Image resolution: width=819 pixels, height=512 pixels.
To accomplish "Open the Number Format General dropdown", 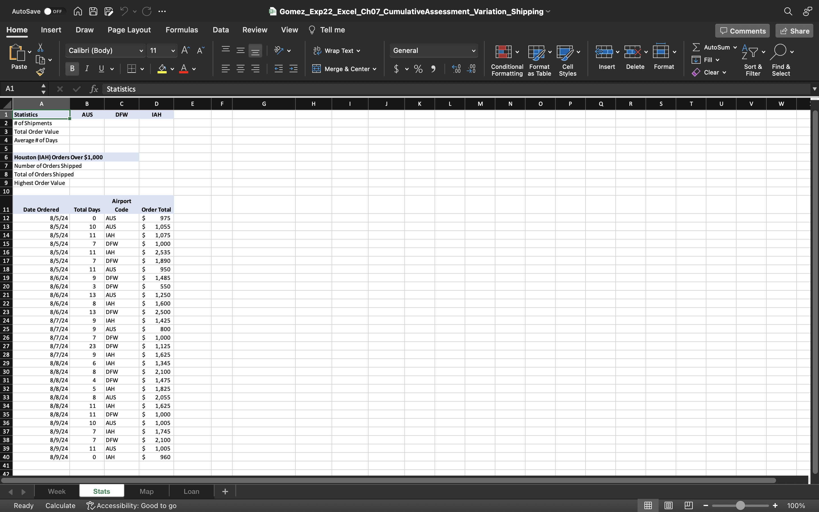I will point(473,51).
